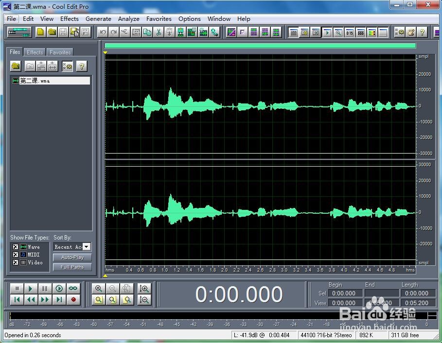Open a file using the toolbar folder icon
442x343 pixels.
coord(52,32)
